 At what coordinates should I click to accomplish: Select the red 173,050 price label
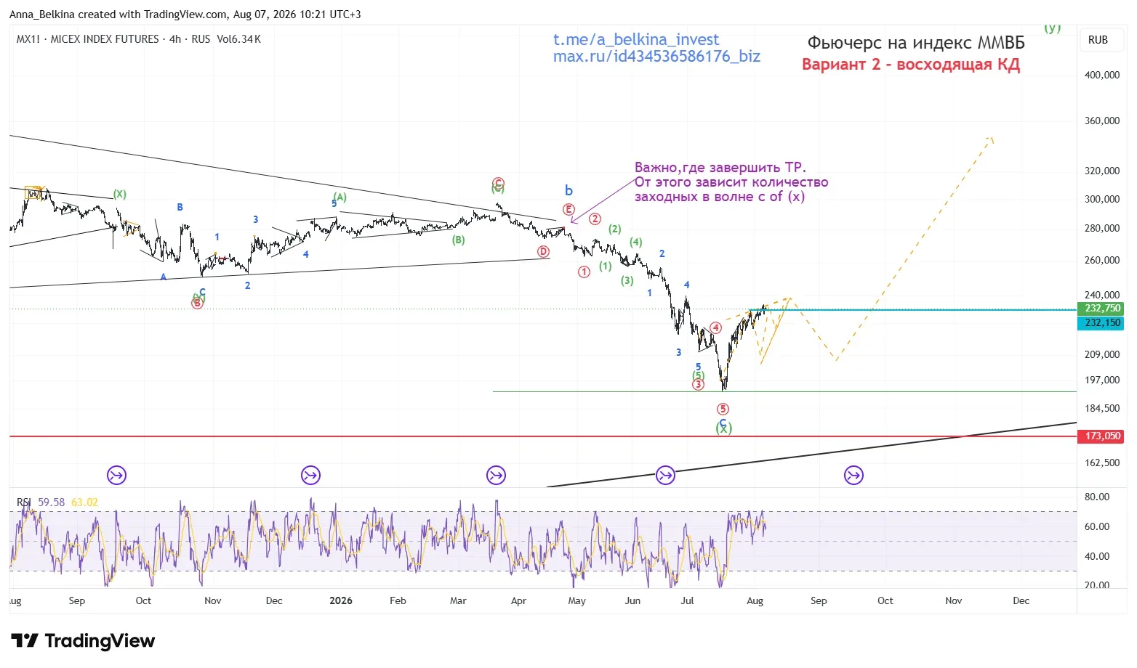point(1102,436)
